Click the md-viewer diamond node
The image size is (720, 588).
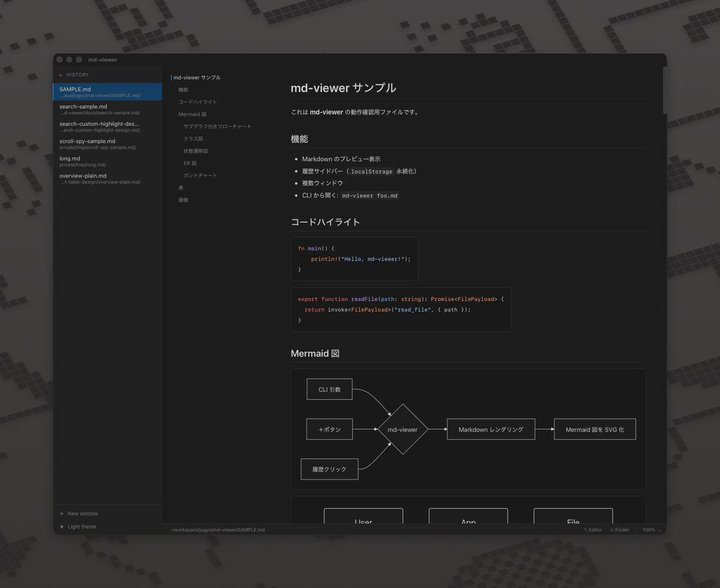pyautogui.click(x=403, y=430)
